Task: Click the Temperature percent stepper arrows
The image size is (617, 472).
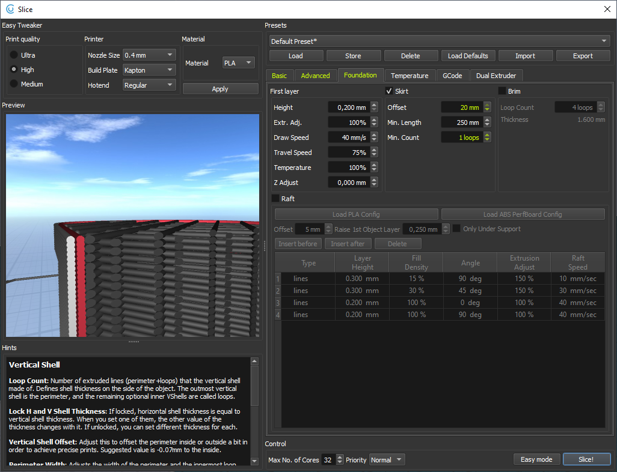Action: [x=374, y=168]
